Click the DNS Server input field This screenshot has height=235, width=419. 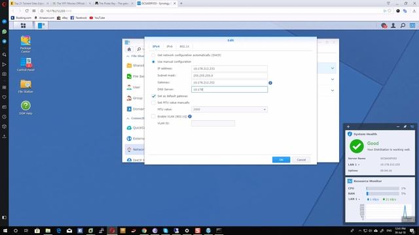[229, 89]
